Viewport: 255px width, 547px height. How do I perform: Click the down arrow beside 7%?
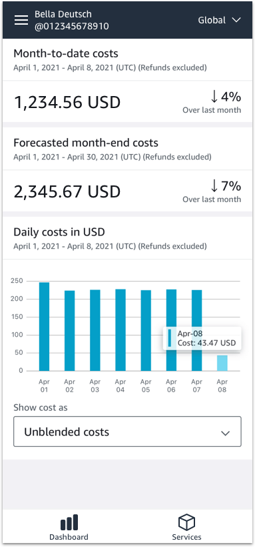coord(214,186)
